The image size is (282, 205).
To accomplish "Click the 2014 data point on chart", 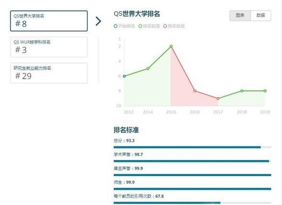I will [x=148, y=68].
